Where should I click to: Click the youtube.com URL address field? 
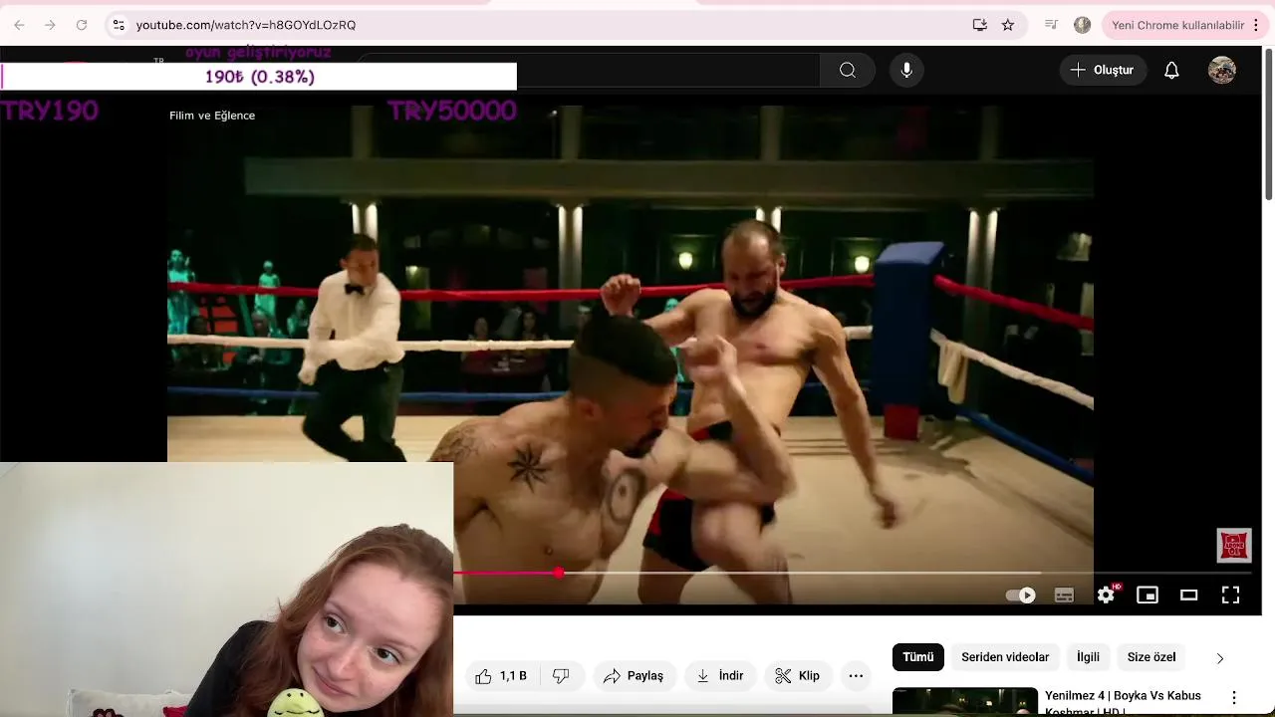246,25
